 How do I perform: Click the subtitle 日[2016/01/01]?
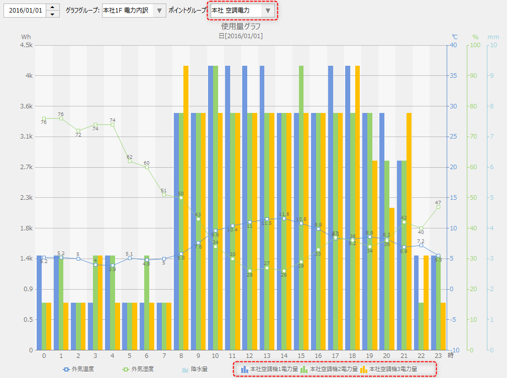click(241, 36)
